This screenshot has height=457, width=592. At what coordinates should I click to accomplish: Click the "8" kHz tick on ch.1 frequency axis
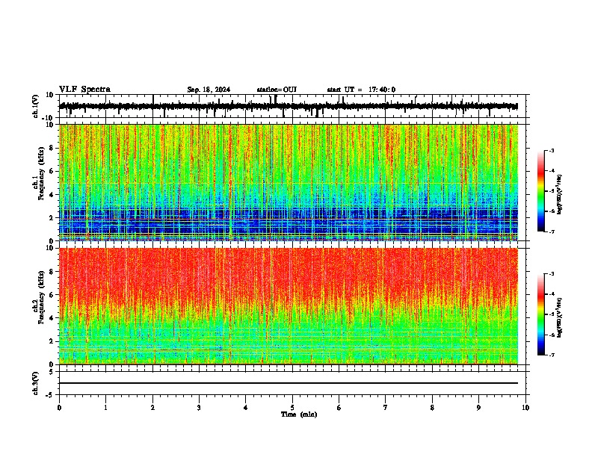(52, 148)
